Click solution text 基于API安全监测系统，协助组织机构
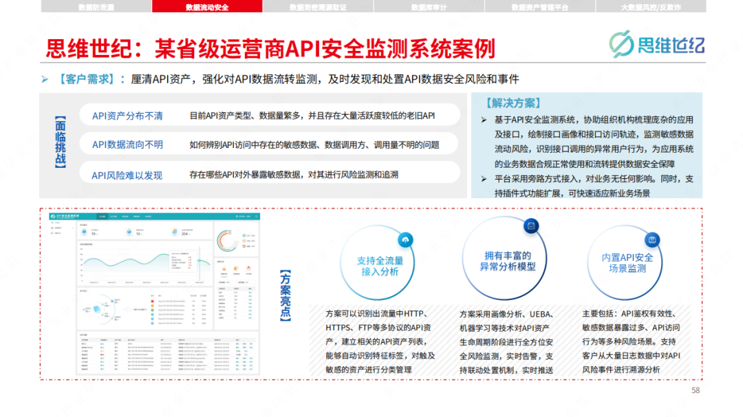743x417 pixels. [594, 142]
